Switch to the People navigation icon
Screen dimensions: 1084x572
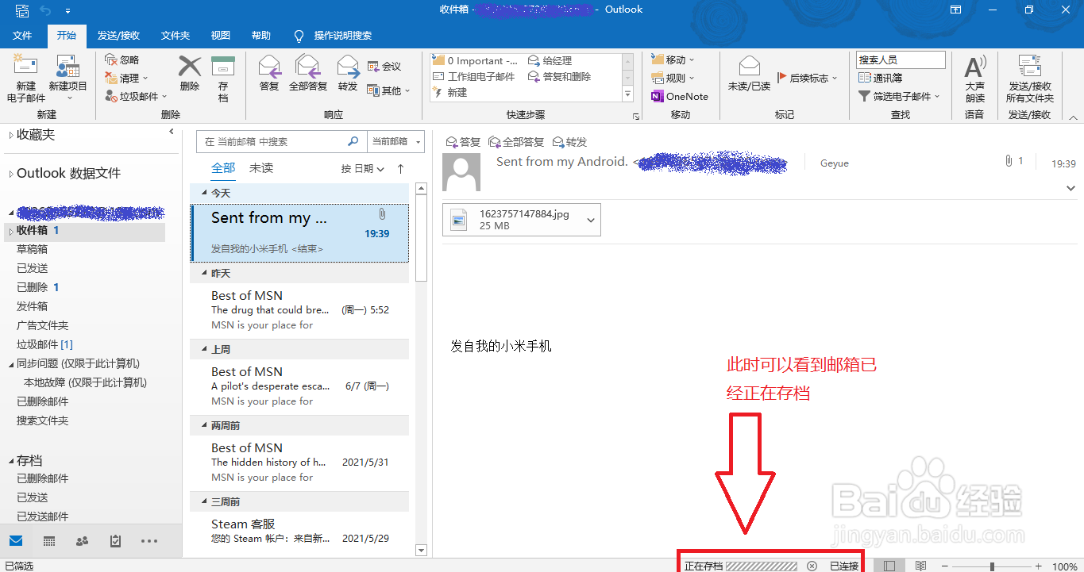click(82, 541)
